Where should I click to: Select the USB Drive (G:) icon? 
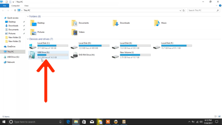tap(32, 55)
